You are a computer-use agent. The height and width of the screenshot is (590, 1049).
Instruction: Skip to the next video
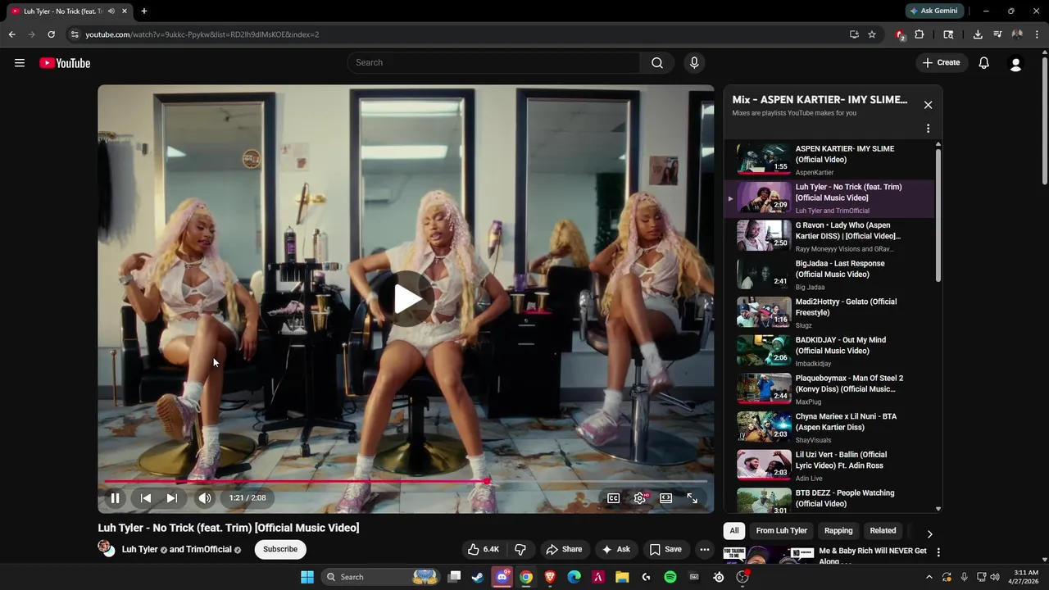coord(171,497)
